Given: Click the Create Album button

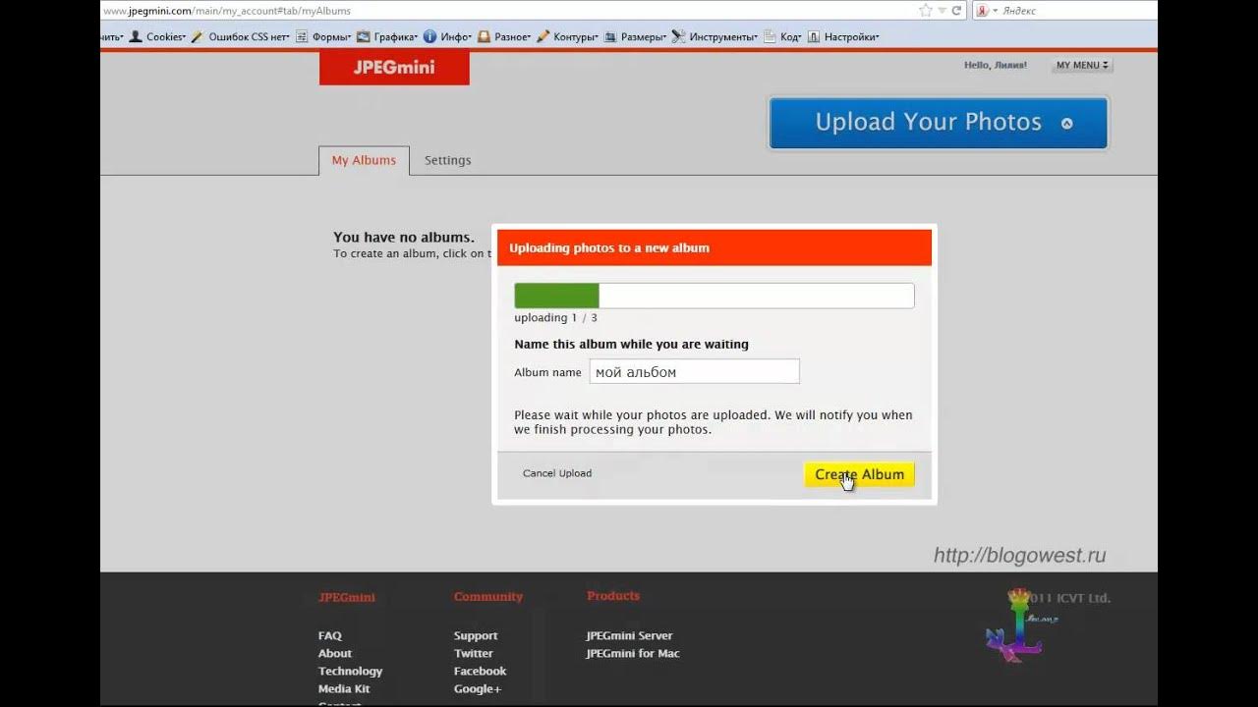Looking at the screenshot, I should (x=859, y=474).
